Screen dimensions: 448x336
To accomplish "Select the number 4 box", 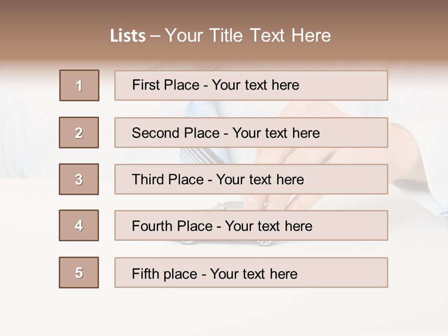I will point(79,225).
